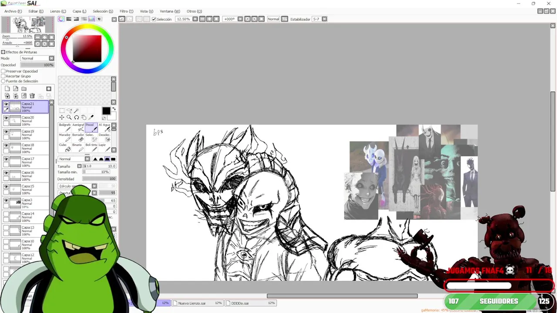
Task: Hide layer Capa18
Action: pos(6,145)
